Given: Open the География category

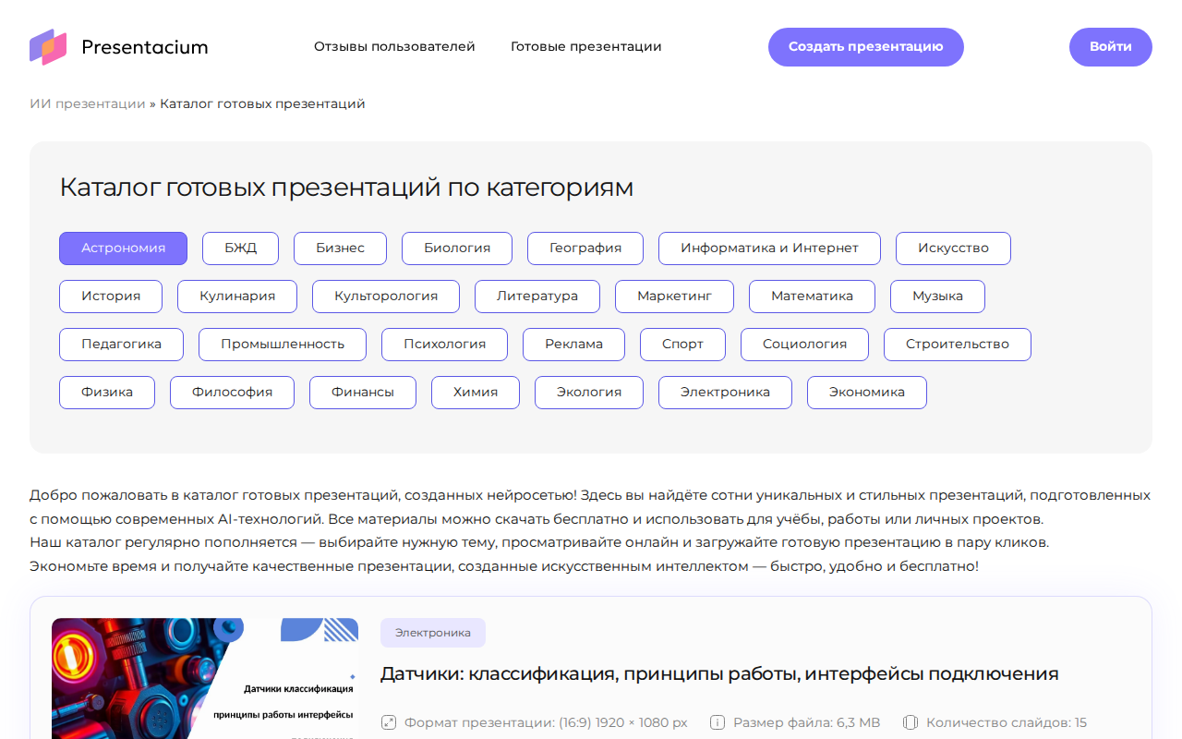Looking at the screenshot, I should pos(585,248).
